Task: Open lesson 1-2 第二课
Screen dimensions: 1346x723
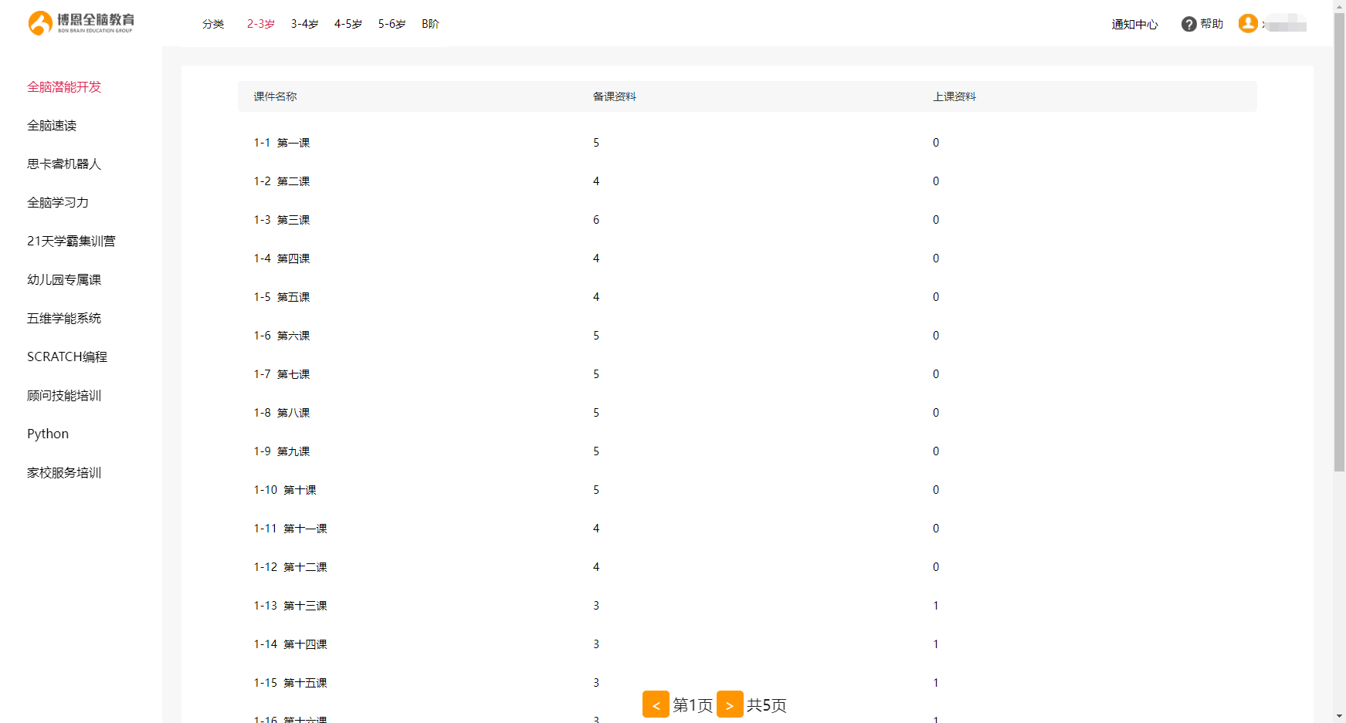Action: [282, 181]
